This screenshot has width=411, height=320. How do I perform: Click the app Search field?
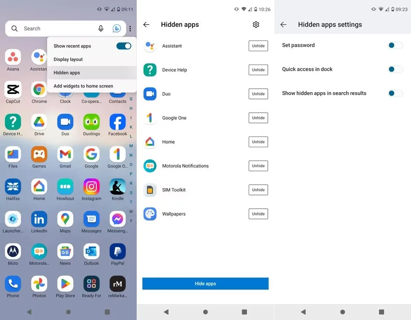[55, 29]
